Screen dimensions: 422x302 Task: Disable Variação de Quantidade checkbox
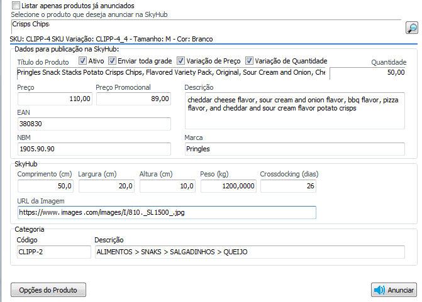(x=250, y=61)
